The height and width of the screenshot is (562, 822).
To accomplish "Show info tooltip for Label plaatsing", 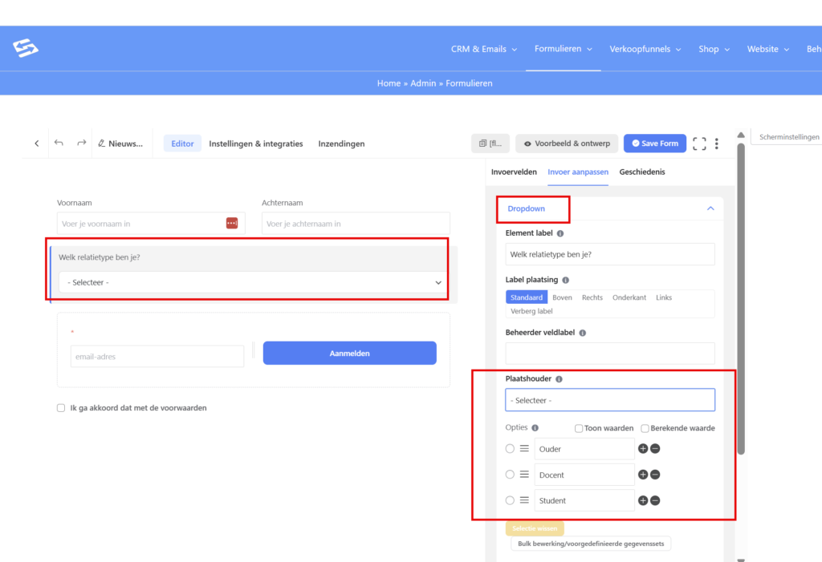I will pos(566,281).
